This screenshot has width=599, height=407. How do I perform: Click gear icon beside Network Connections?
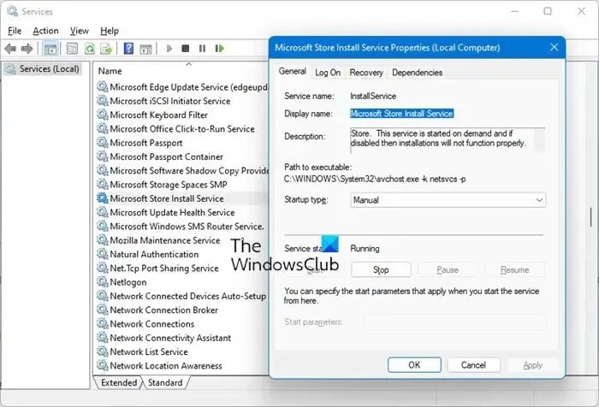[x=103, y=323]
